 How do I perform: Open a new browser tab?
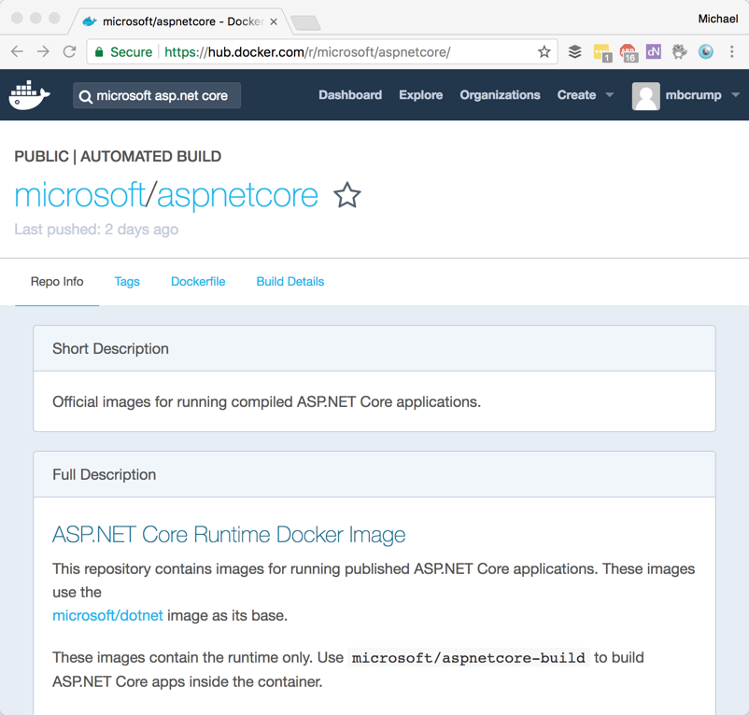[x=305, y=23]
